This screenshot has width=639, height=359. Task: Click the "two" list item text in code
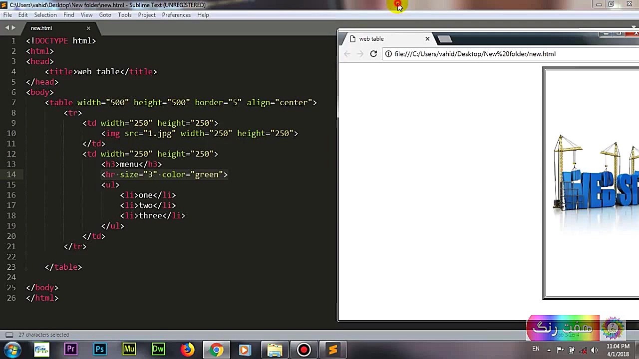pyautogui.click(x=145, y=205)
